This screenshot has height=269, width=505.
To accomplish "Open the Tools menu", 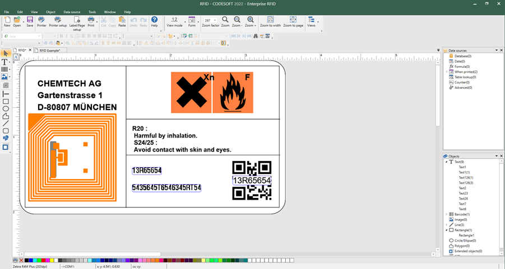I will (x=92, y=12).
